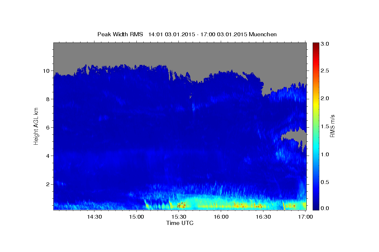
Task: Click the 'Time UTC' axis label
Action: click(180, 223)
